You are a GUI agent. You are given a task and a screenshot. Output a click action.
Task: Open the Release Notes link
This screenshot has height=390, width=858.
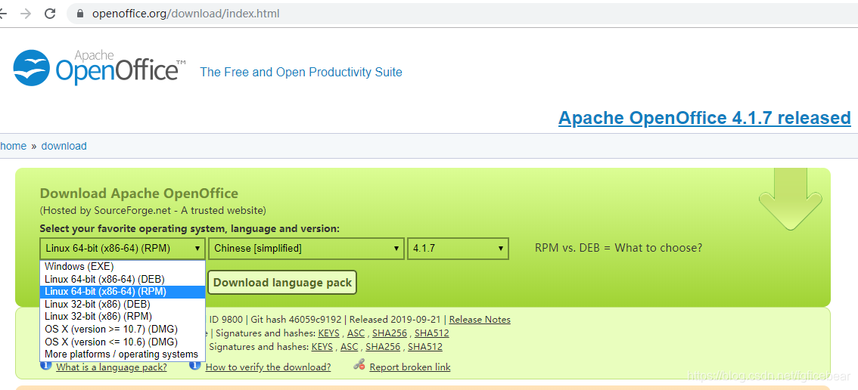pyautogui.click(x=480, y=320)
